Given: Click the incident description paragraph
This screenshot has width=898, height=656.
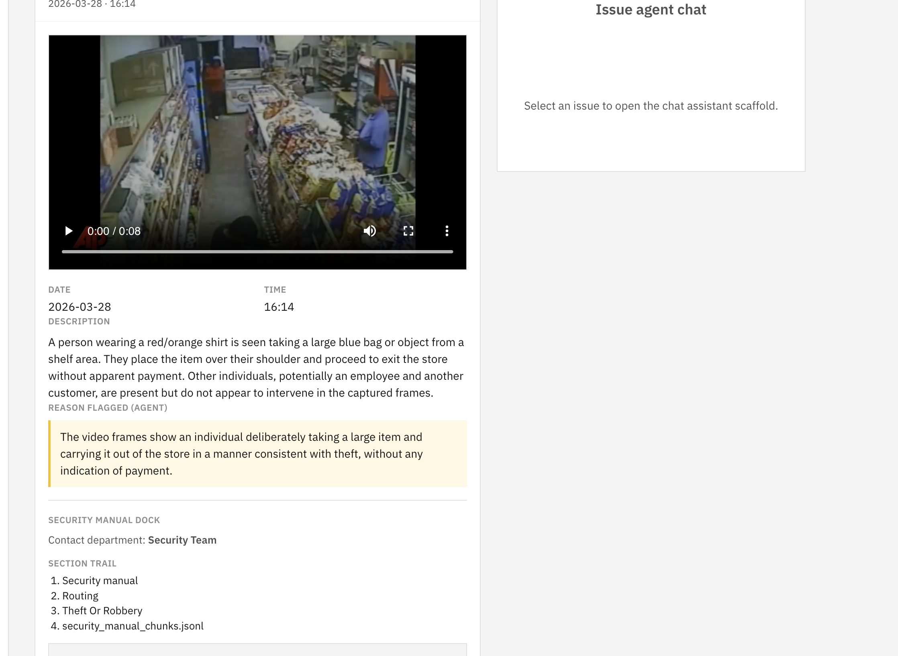Looking at the screenshot, I should [256, 367].
